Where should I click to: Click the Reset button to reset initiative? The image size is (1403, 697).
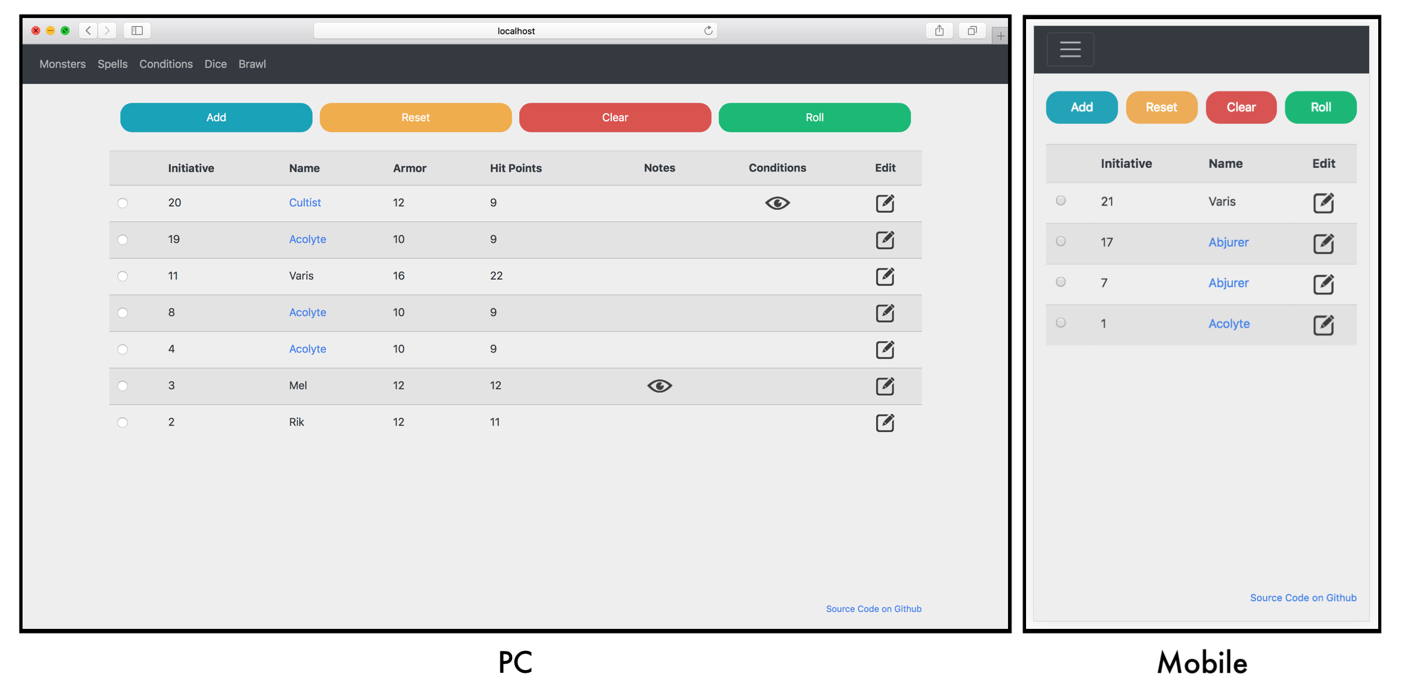[415, 117]
